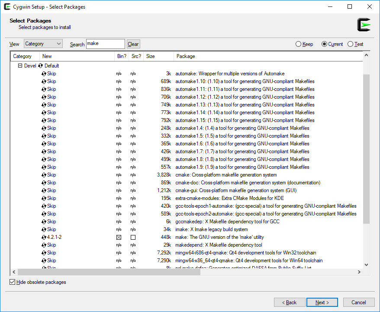Cycle the install action for automake1.7
This screenshot has width=380, height=312.
coord(44,151)
